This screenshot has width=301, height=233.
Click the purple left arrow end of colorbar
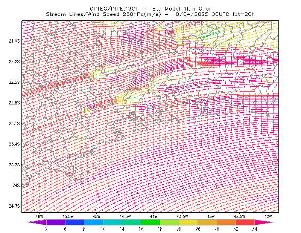[37, 222]
